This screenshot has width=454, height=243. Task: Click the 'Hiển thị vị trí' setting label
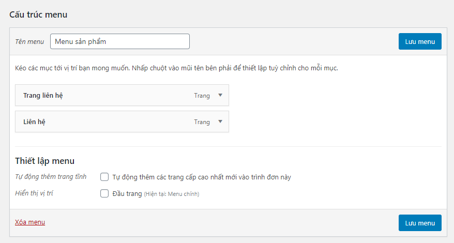point(35,193)
